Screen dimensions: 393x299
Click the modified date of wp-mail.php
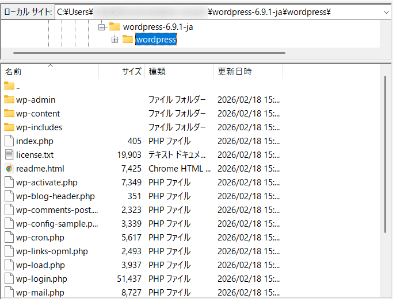pyautogui.click(x=249, y=293)
